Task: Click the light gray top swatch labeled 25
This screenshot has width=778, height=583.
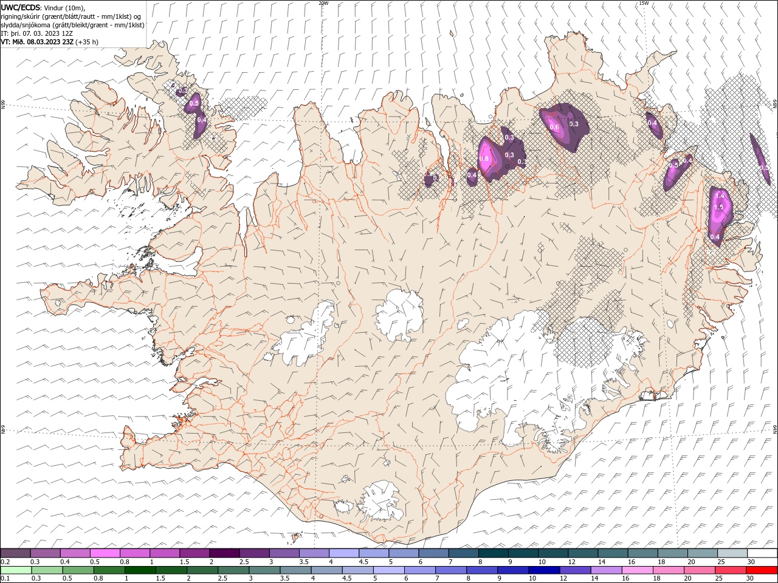Action: click(732, 553)
